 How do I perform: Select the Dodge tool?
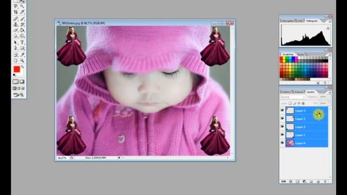[22, 36]
